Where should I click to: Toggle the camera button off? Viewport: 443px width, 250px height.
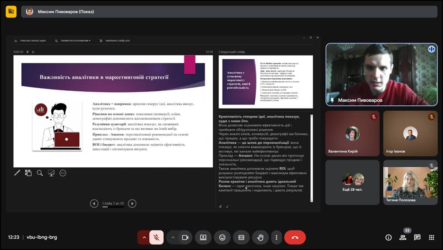click(185, 237)
